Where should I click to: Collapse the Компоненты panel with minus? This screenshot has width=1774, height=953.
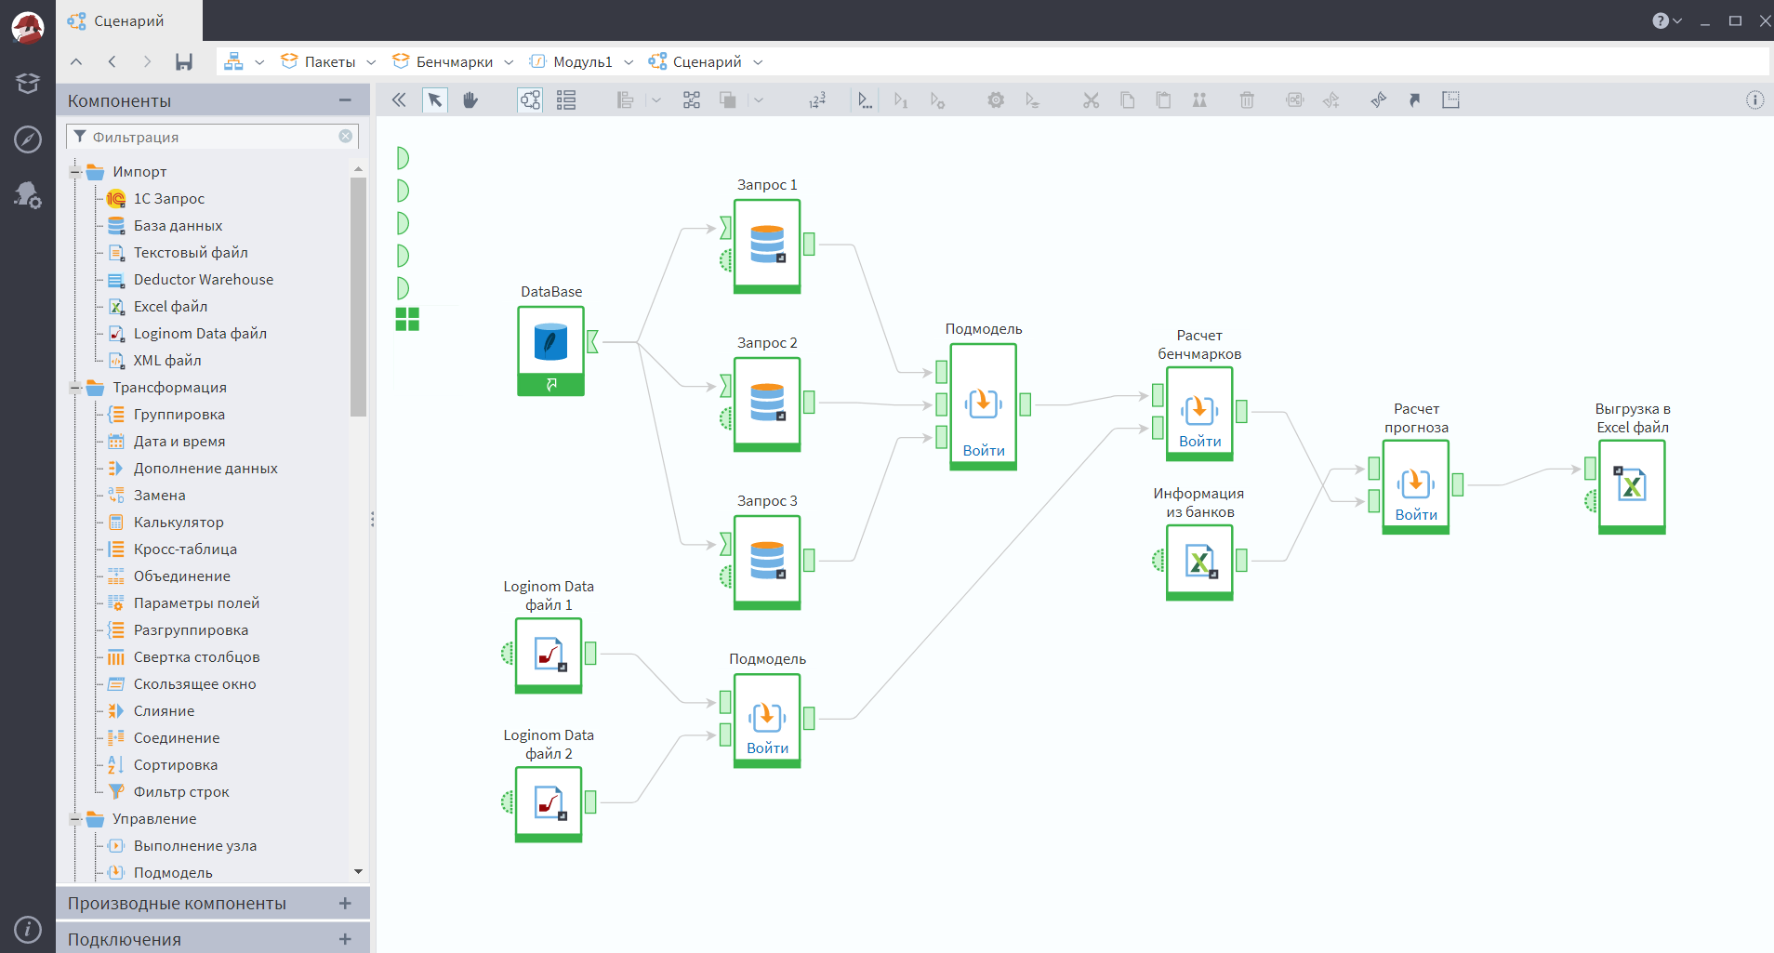pos(345,100)
